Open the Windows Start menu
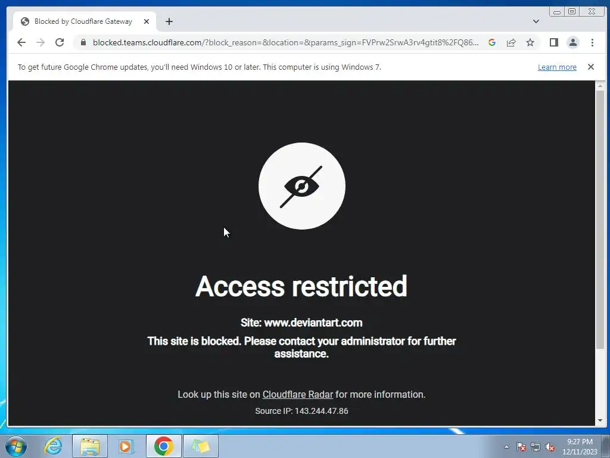610x458 pixels. point(16,446)
